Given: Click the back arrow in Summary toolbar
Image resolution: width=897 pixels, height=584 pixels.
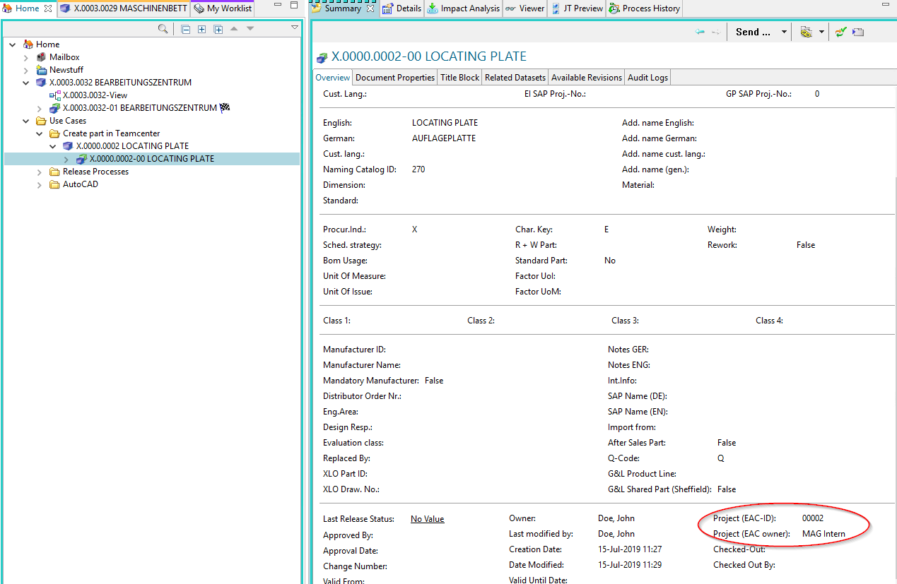Looking at the screenshot, I should (x=700, y=32).
